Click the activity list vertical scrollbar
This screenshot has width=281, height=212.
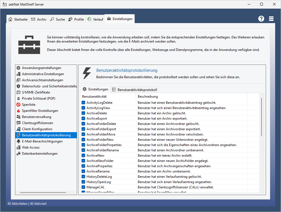[x=261, y=117]
